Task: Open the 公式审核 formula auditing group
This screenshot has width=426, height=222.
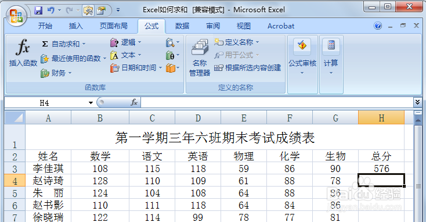Action: click(302, 57)
